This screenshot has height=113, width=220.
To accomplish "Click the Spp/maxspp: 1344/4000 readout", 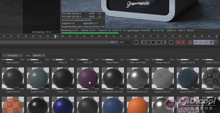I will [139, 30].
